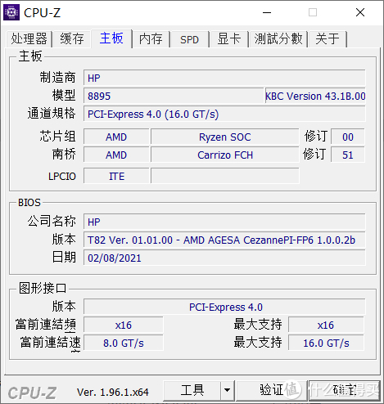Select the southbridge vendor AMD in 南桥 row
This screenshot has height=404, width=384.
click(x=116, y=155)
